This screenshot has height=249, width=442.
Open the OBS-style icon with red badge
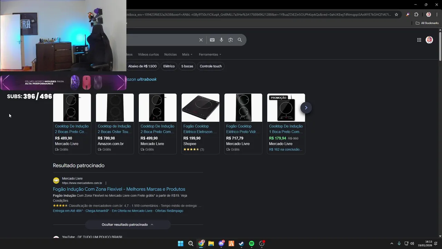(262, 243)
